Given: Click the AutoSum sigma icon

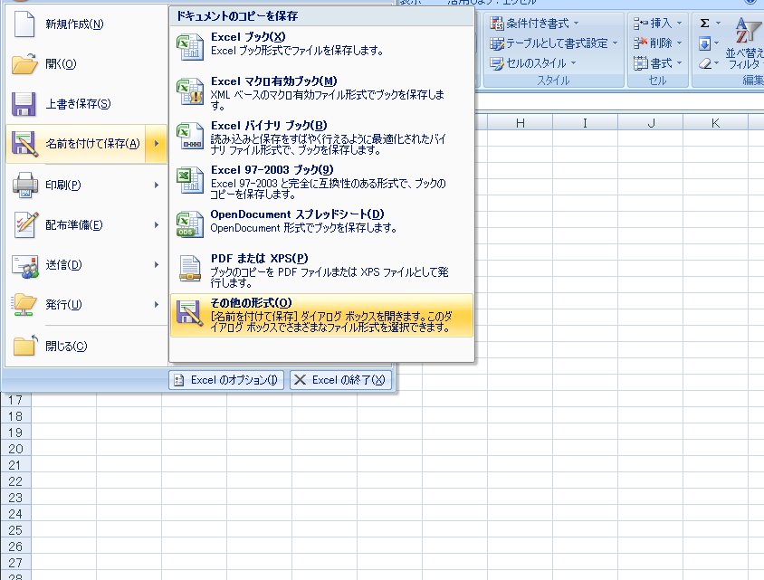Looking at the screenshot, I should [x=704, y=23].
